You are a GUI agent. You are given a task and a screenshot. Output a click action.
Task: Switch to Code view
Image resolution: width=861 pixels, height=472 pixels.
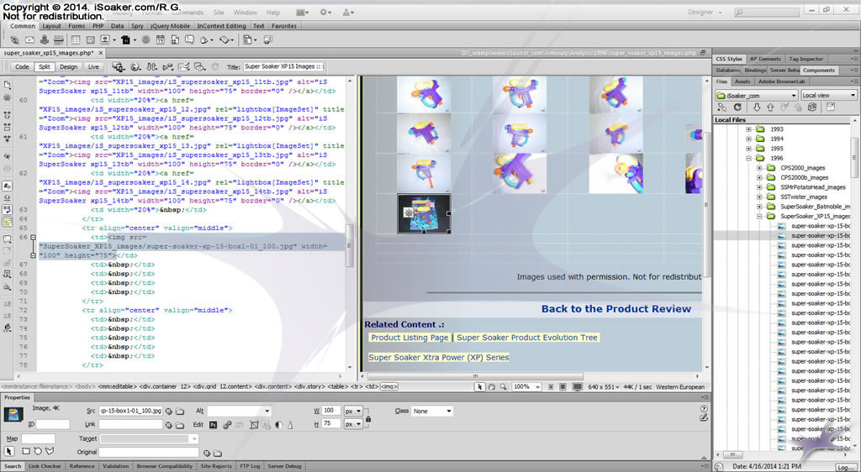pyautogui.click(x=22, y=67)
